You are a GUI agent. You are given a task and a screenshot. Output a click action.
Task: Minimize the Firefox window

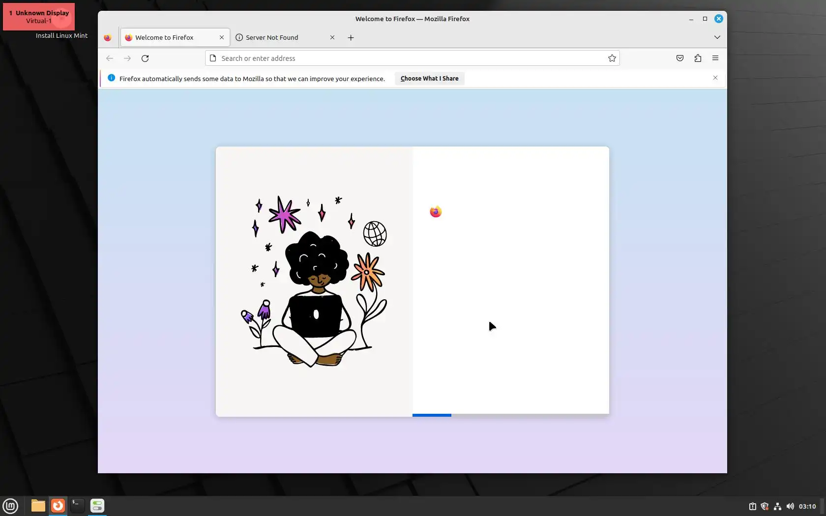coord(691,19)
